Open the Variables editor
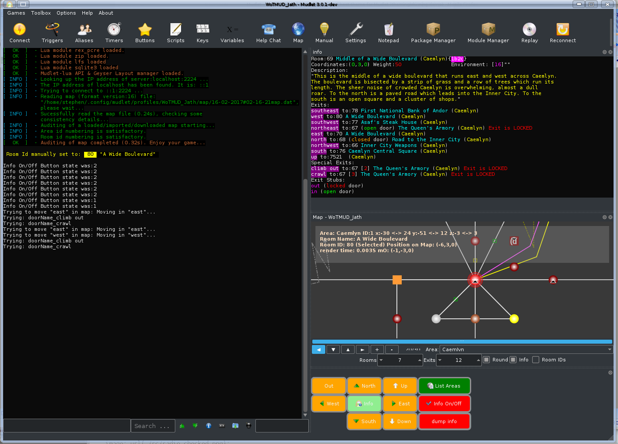The image size is (618, 444). pyautogui.click(x=232, y=33)
